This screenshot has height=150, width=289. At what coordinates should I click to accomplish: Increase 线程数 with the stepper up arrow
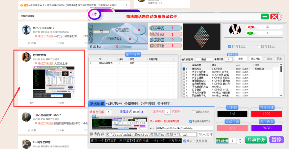pyautogui.click(x=241, y=139)
